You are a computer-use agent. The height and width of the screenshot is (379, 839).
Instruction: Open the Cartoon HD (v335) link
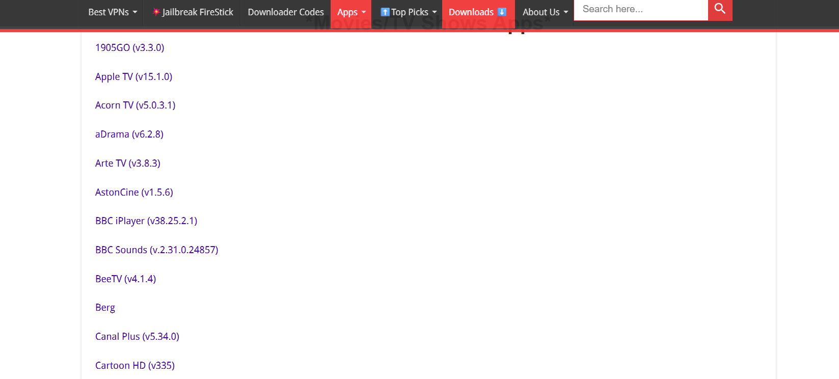pos(135,365)
